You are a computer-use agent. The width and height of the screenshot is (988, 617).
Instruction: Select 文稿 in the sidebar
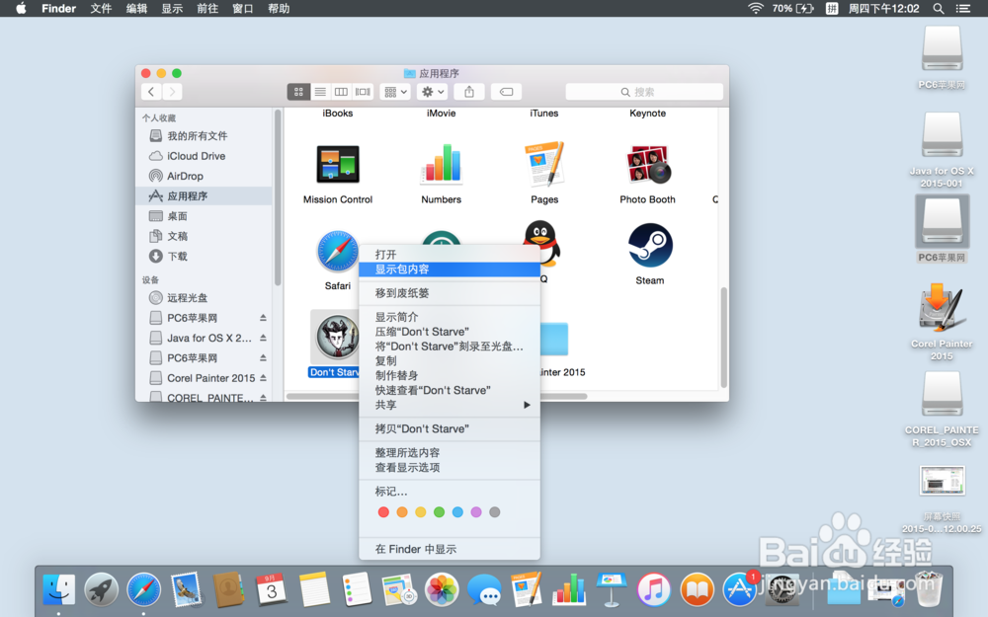coord(205,236)
